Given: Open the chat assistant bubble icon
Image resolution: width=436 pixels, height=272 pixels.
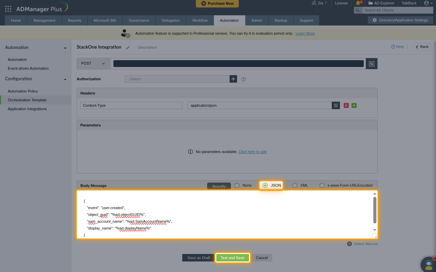Looking at the screenshot, I should point(429,264).
